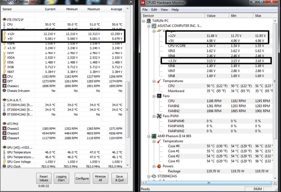The image size is (281, 192).
Task: Open Configure in HWiNFO
Action: point(82,179)
